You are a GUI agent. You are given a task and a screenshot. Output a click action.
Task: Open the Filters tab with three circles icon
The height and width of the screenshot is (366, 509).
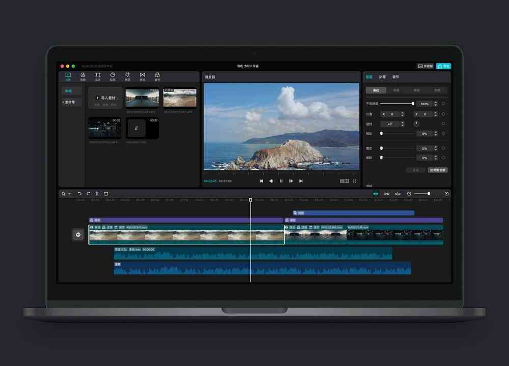click(157, 77)
